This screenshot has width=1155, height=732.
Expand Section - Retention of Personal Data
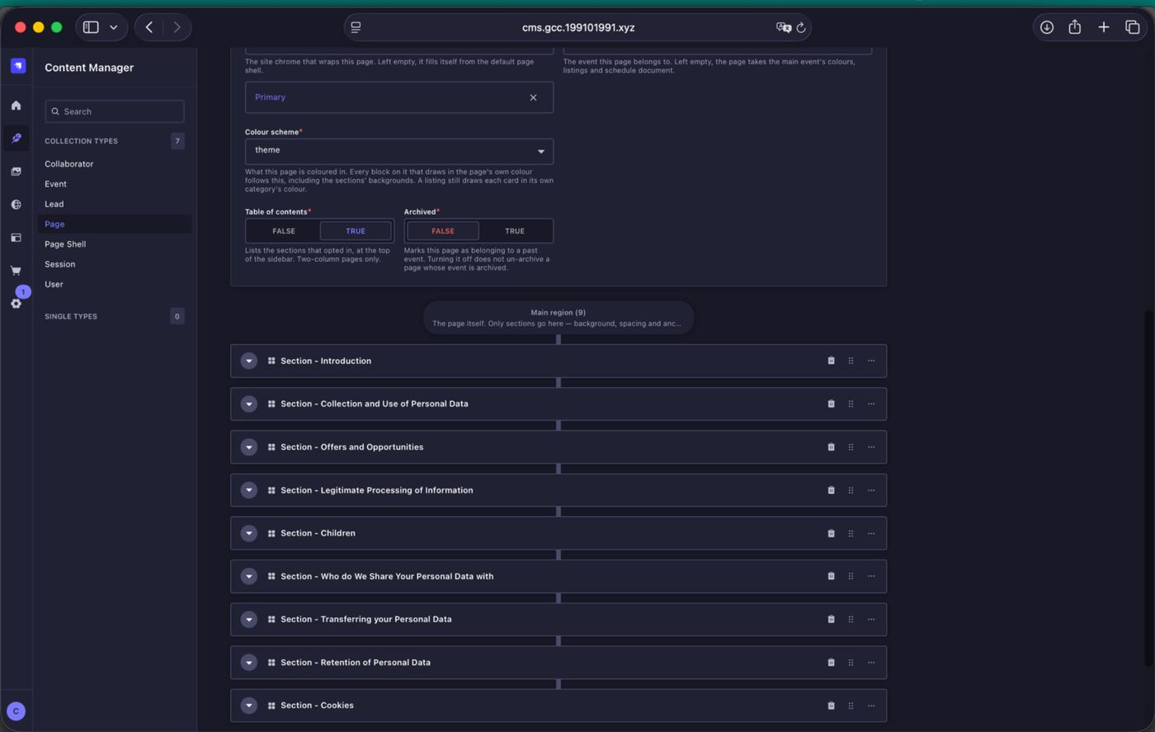(x=248, y=663)
